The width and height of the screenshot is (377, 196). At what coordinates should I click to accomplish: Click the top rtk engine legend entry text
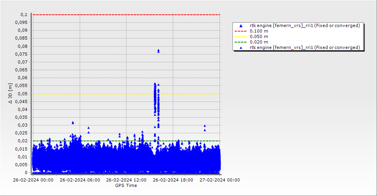click(305, 25)
